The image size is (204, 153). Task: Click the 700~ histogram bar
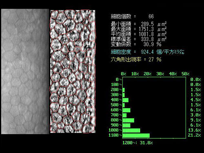point(124,115)
